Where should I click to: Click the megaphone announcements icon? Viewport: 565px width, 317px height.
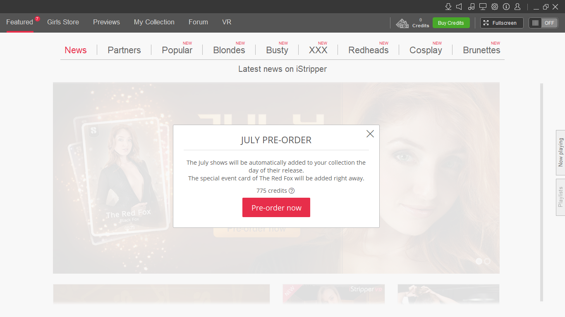point(459,7)
